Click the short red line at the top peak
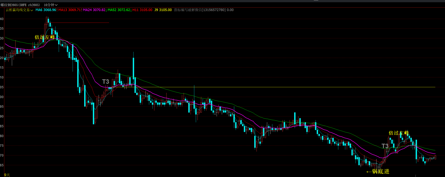Image resolution: width=445 pixels, height=177 pixels. 81,22
